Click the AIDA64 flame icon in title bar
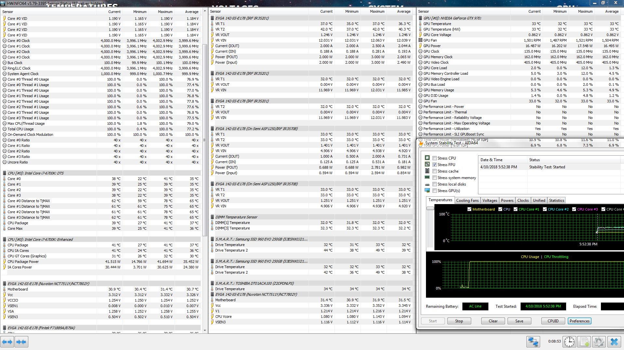Image resolution: width=624 pixels, height=350 pixels. click(421, 143)
